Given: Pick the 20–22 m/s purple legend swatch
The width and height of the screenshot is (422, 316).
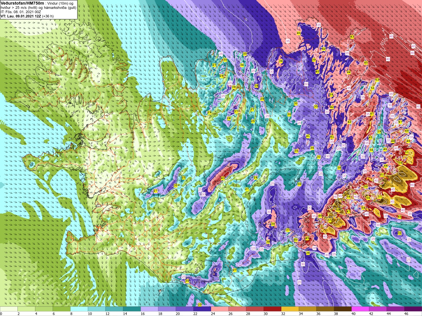Looking at the screenshot, I should pyautogui.click(x=185, y=309).
